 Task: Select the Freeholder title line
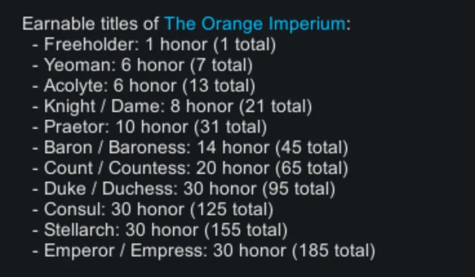tap(159, 45)
